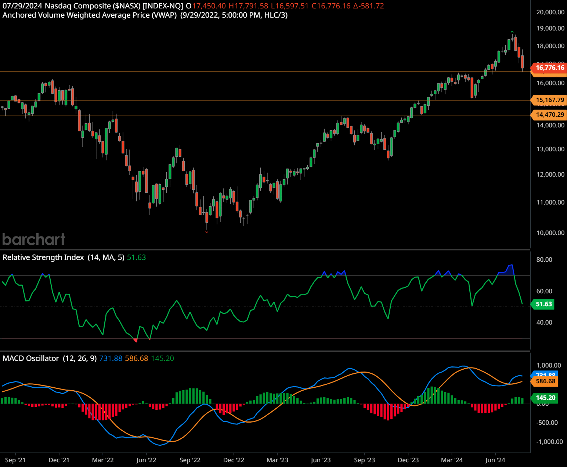Click the low price L16,597.51 in header
Image resolution: width=567 pixels, height=467 pixels.
coord(290,6)
